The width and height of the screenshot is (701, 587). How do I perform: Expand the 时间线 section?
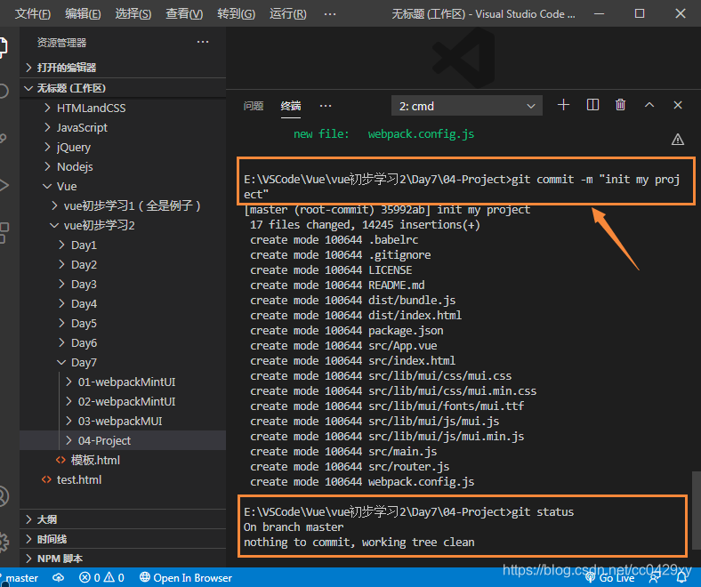[123, 539]
